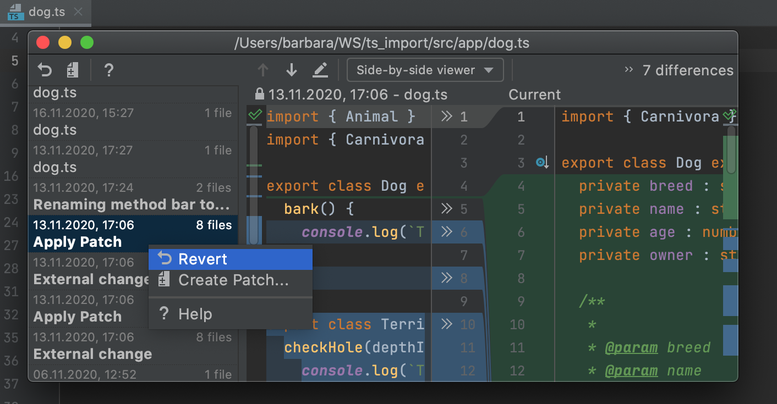Expand the hidden toolbar items with the double chevron
This screenshot has height=404, width=777.
point(629,70)
